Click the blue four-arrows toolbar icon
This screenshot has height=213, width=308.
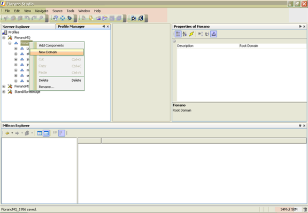pos(63,18)
